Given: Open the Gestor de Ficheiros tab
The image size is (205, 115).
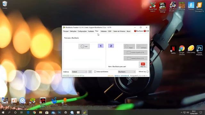Looking at the screenshot, I should click(x=119, y=31).
